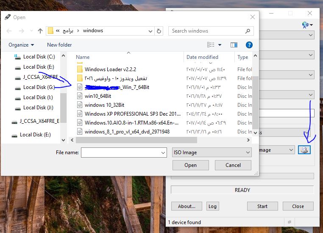This screenshot has width=323, height=233.
Task: Create a New folder
Action: 59,45
